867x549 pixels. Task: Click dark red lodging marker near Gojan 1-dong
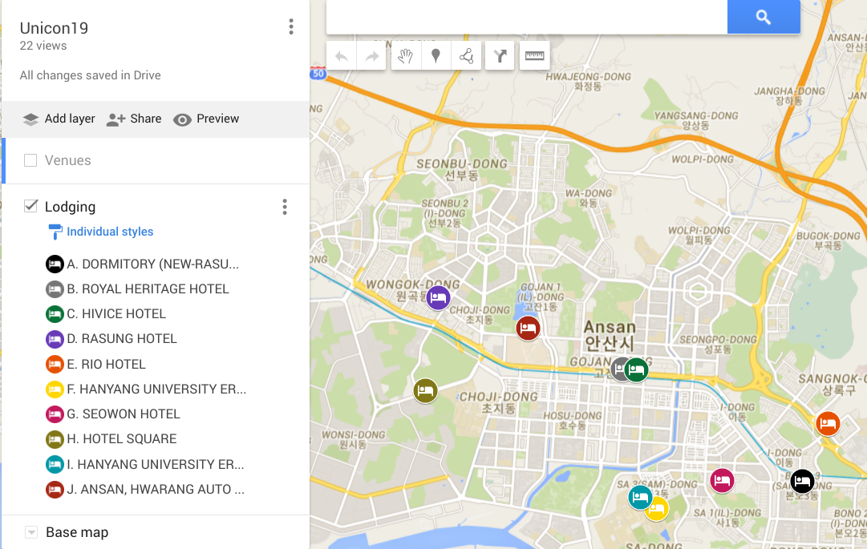coord(528,328)
